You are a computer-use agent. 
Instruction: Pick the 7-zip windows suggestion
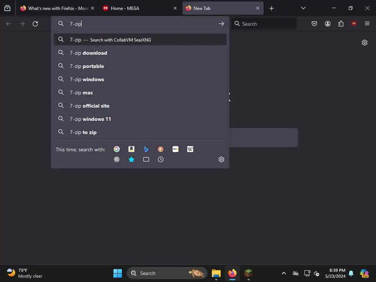[x=140, y=79]
